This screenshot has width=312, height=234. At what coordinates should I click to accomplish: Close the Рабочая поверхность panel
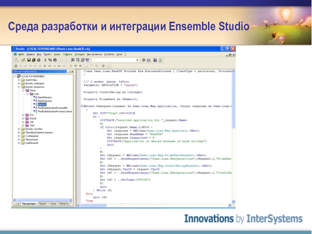[x=71, y=71]
